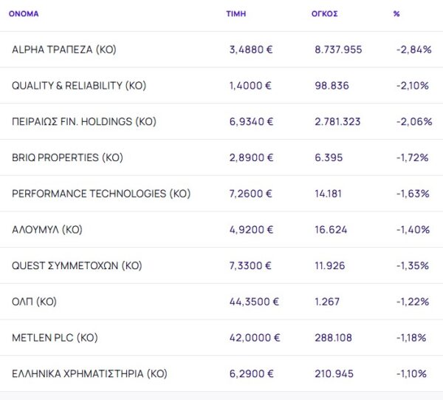Image resolution: width=443 pixels, height=400 pixels.
Task: Open ΠΕΙΡΑΙΩΣ FIN. HOLDINGS (ΚΟ) stock
Action: click(84, 121)
